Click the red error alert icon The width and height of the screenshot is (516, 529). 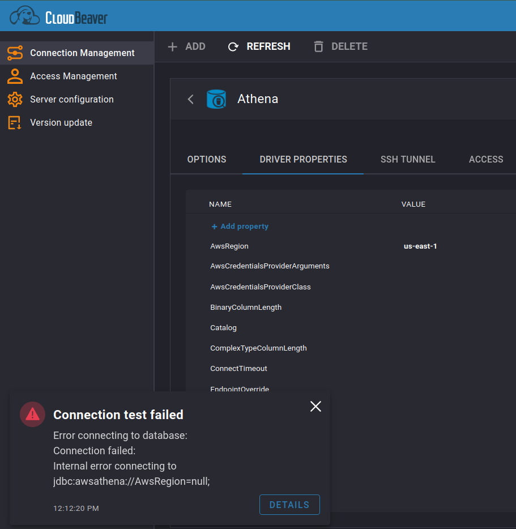[32, 414]
